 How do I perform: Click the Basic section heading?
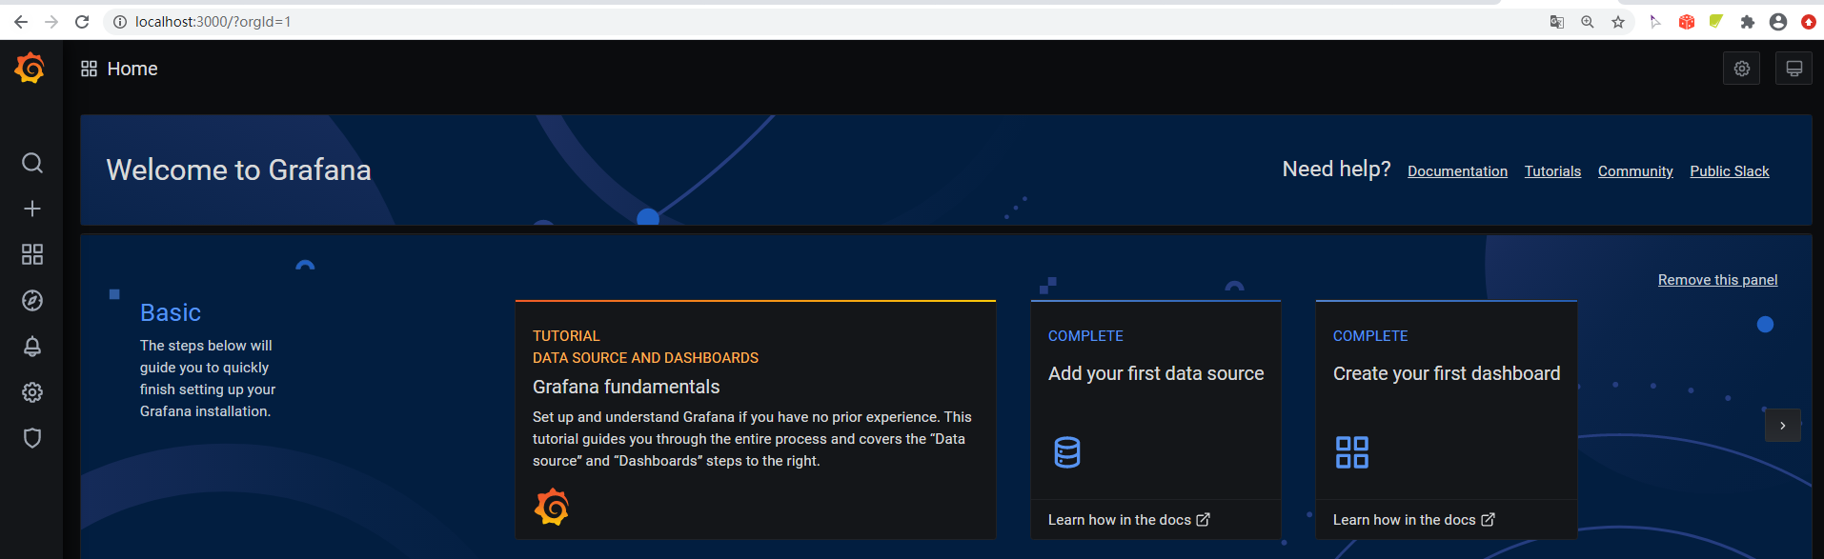(x=171, y=312)
